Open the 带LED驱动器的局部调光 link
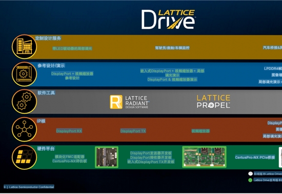Screen dimensions: 282x194 [72, 48]
